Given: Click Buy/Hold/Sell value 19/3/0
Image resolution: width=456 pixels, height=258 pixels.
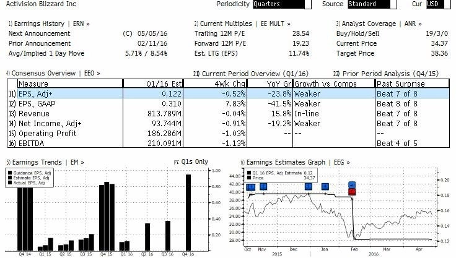Looking at the screenshot, I should pos(437,33).
